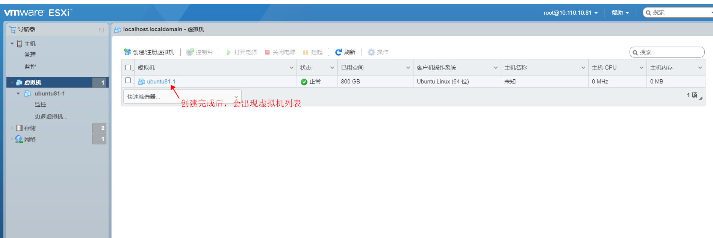Image resolution: width=713 pixels, height=238 pixels.
Task: Click the 打开电源 power on button
Action: click(241, 52)
